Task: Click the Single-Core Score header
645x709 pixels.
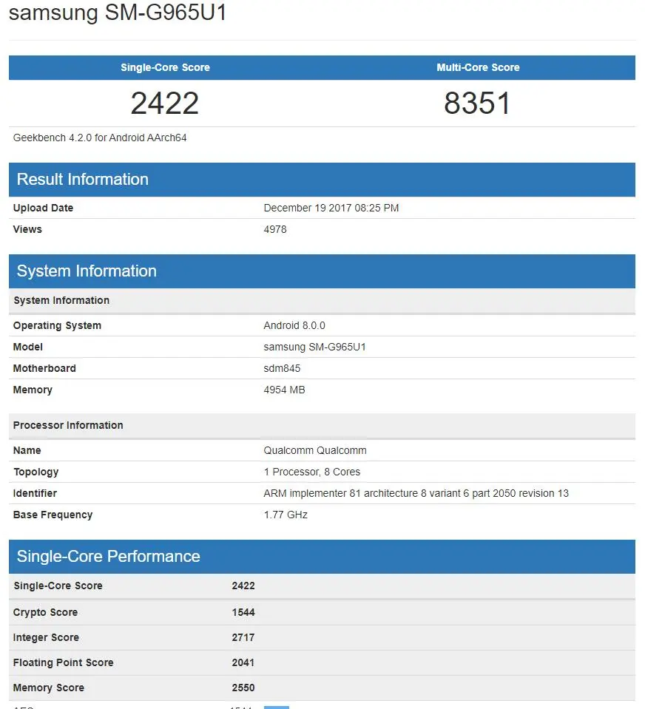Action: click(165, 67)
